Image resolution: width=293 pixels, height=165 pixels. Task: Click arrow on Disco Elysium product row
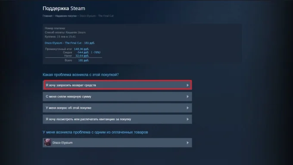coord(187,143)
